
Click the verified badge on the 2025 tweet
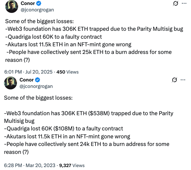point(39,4)
